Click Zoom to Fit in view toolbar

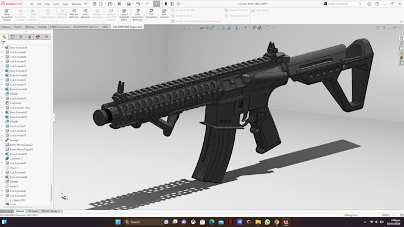click(185, 28)
